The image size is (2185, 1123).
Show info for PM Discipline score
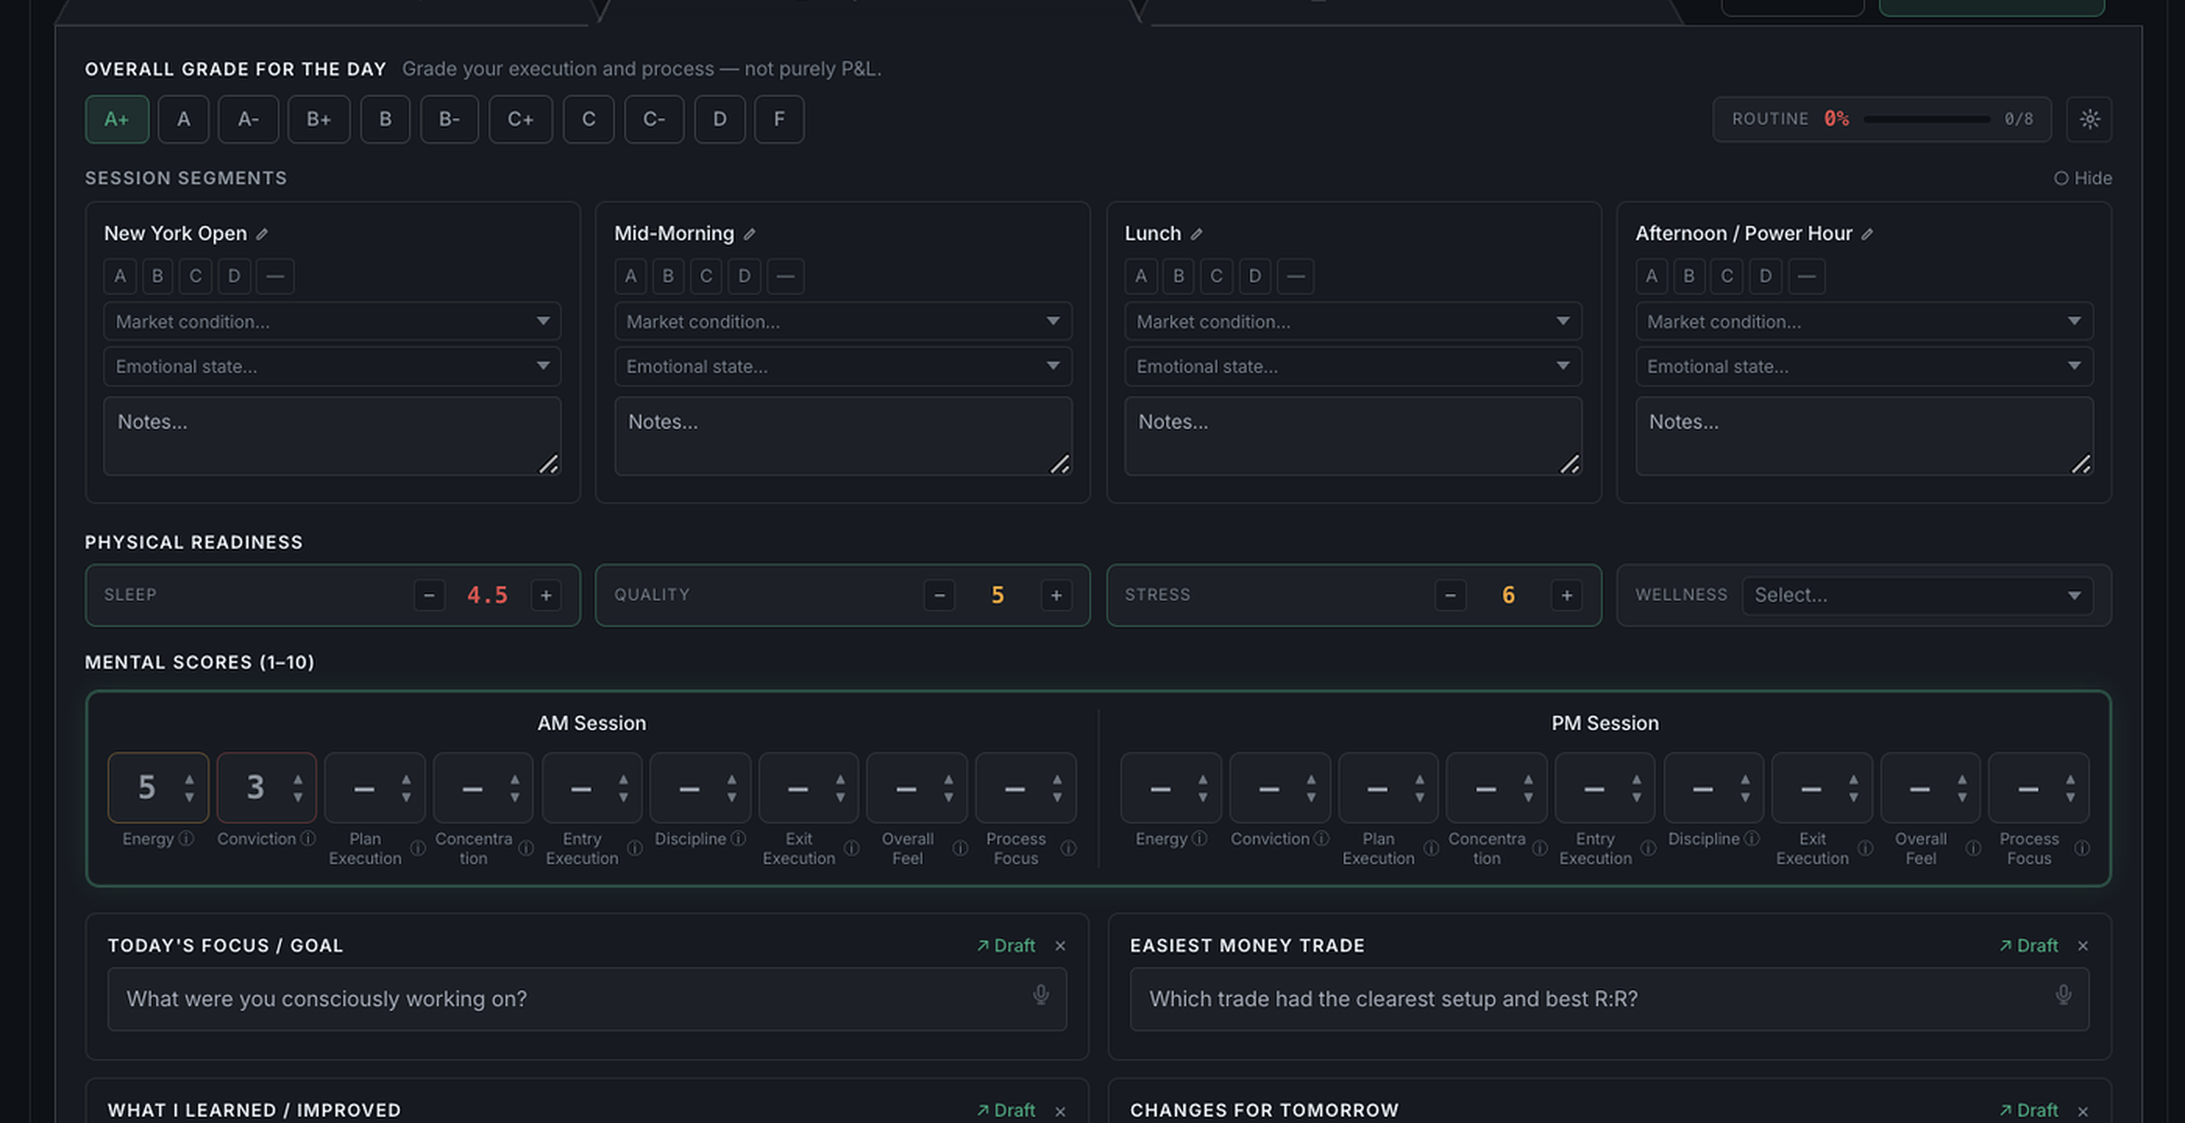(1753, 838)
